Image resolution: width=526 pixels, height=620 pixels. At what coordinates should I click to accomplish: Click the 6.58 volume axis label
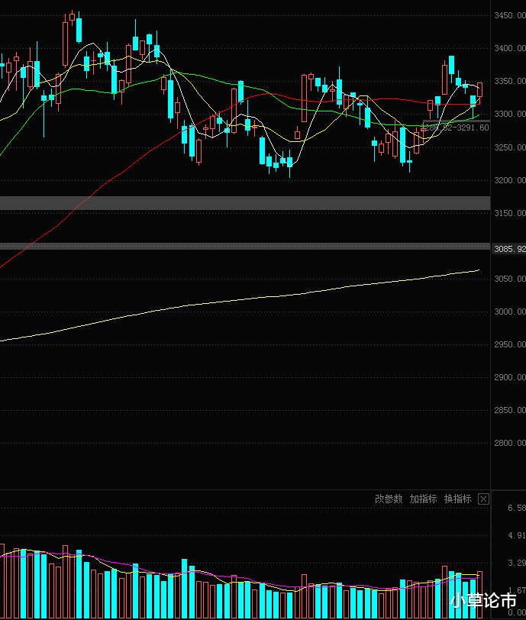coord(517,508)
